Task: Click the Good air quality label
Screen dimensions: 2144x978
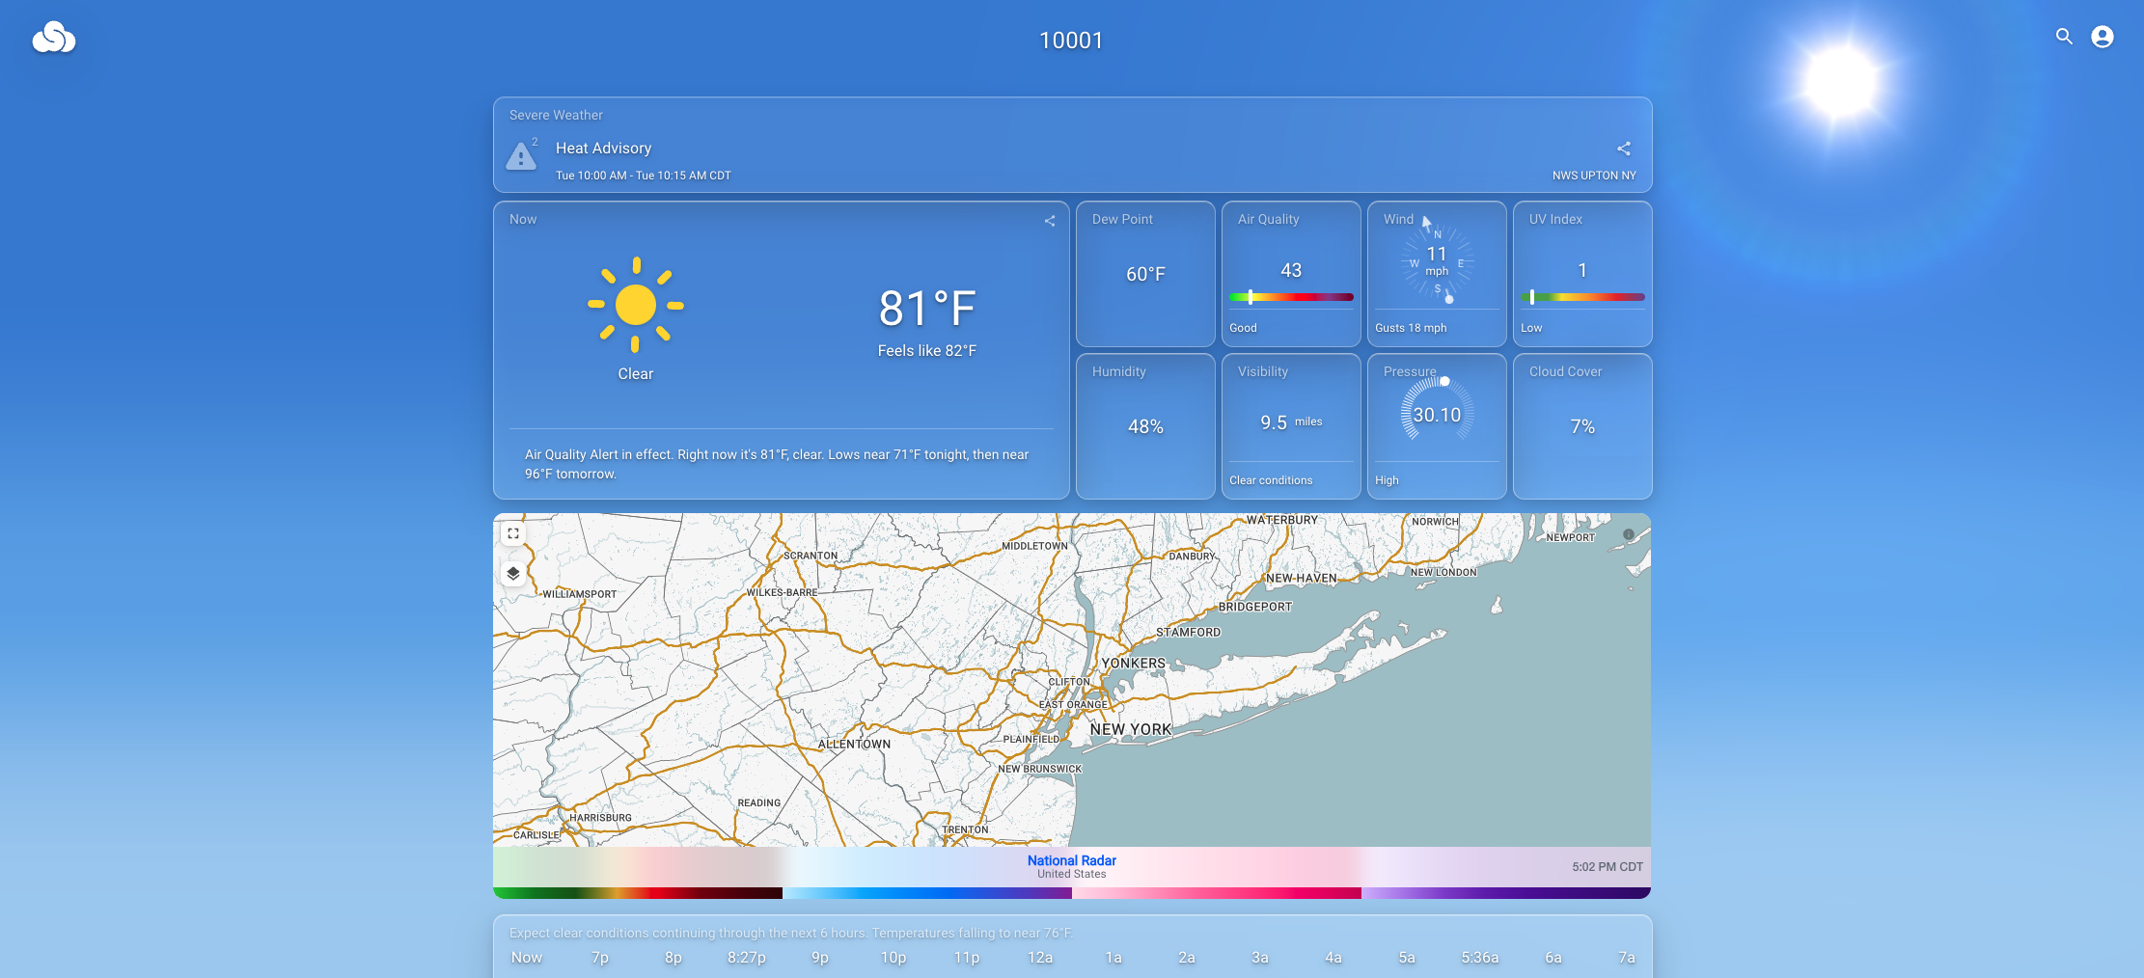Action: 1243,328
